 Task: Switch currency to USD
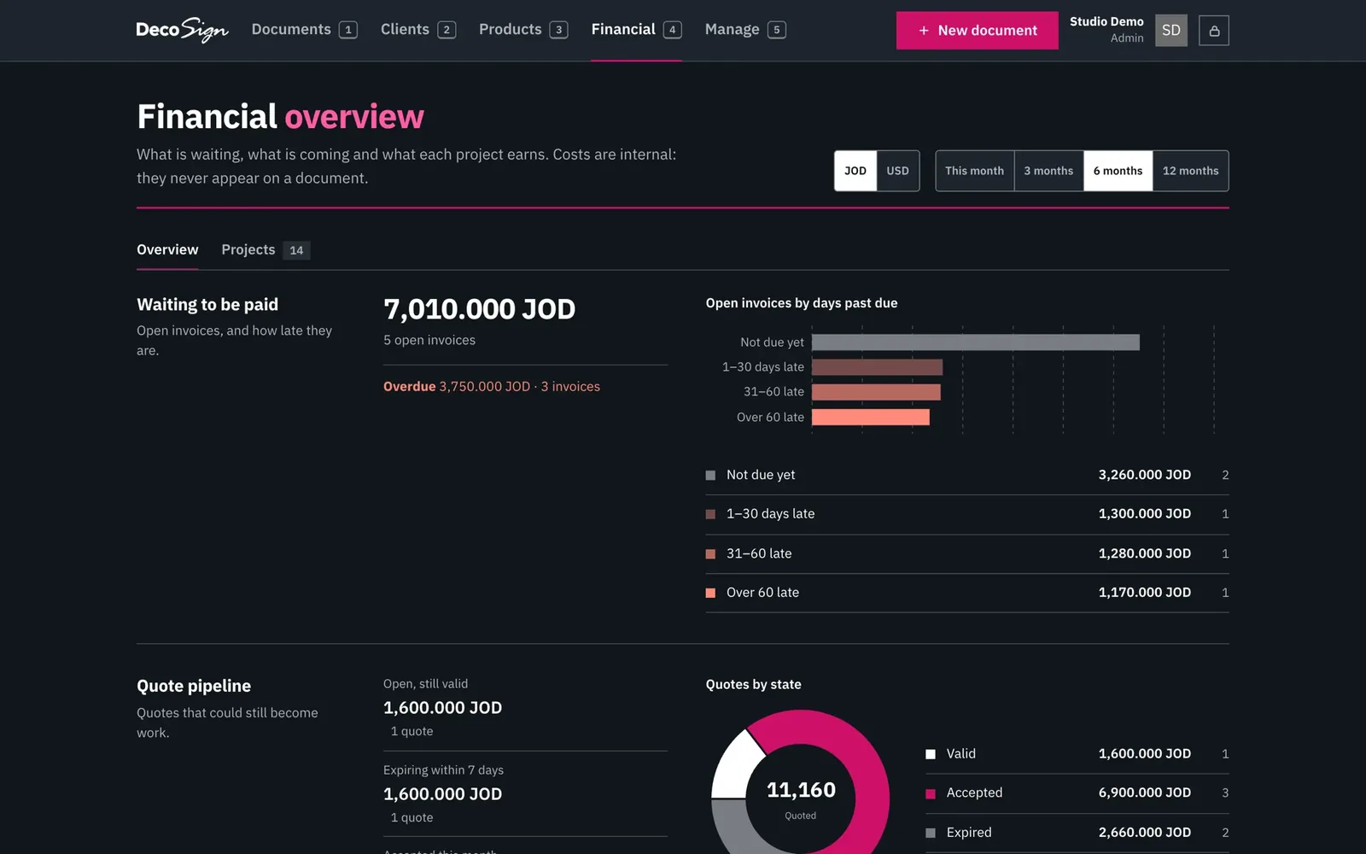coord(897,171)
